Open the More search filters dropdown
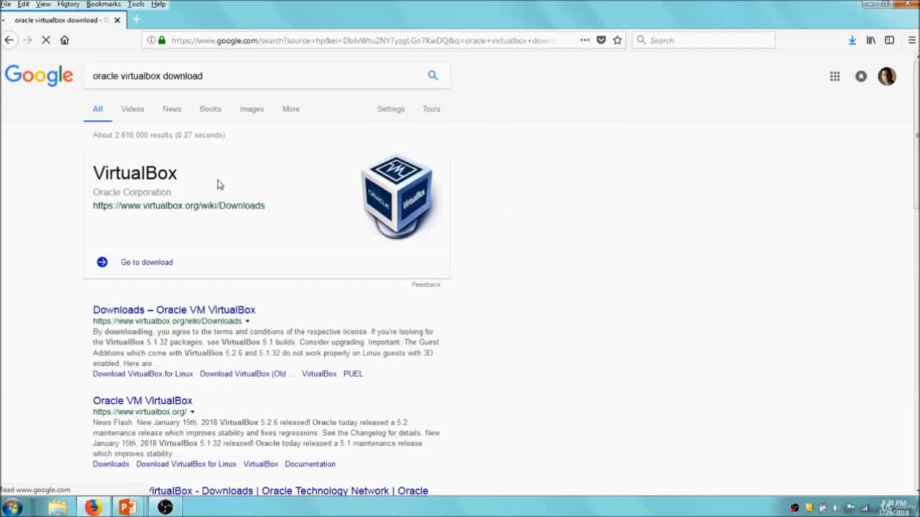 pos(291,109)
